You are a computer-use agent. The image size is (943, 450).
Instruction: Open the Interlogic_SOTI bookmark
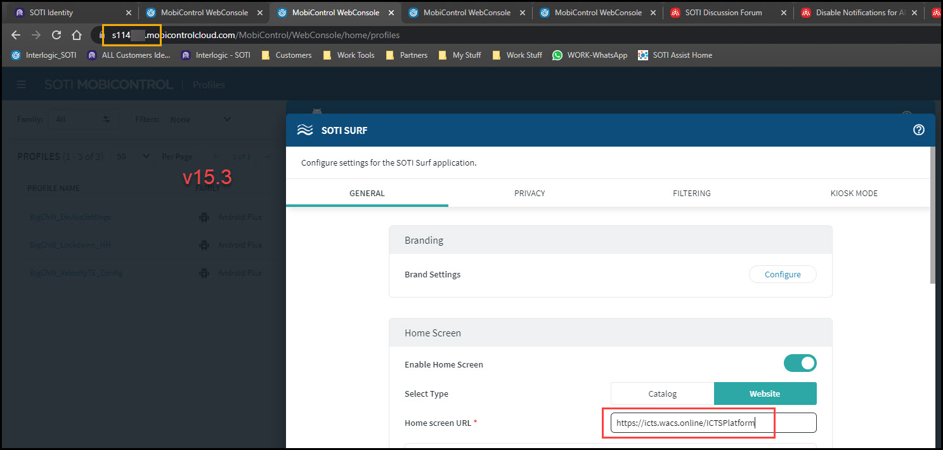44,55
